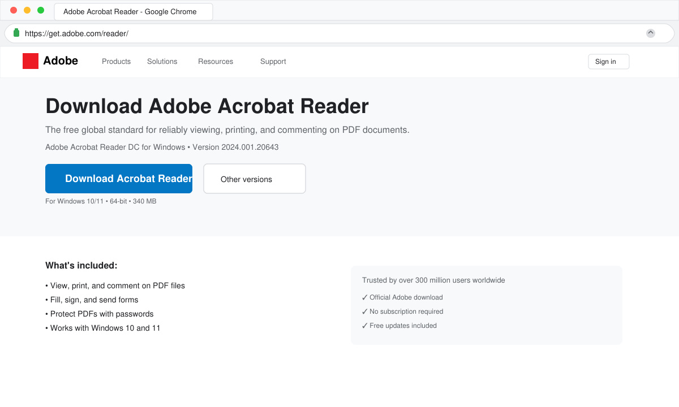Click 'Fill, sign, and send forms' item

(92, 300)
